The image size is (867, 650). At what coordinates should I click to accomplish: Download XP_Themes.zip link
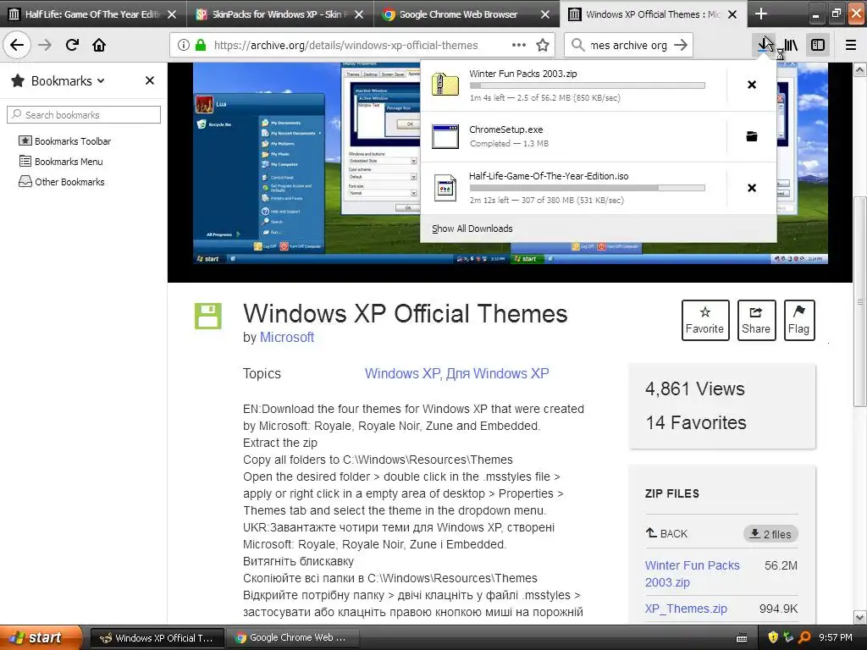686,609
